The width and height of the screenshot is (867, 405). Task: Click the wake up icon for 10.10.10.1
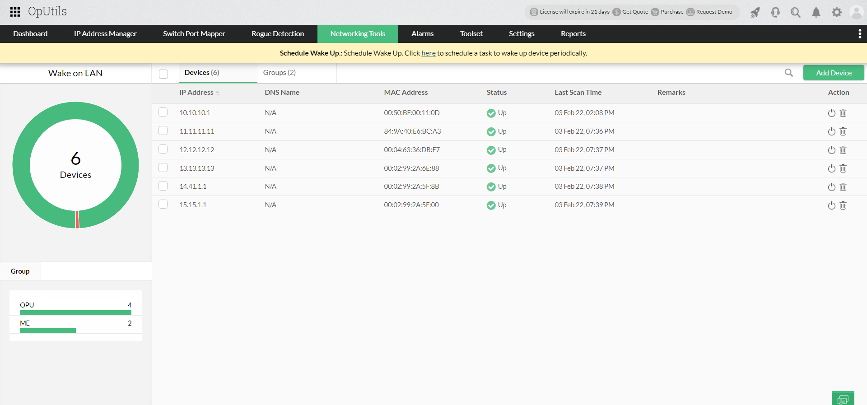coord(831,113)
